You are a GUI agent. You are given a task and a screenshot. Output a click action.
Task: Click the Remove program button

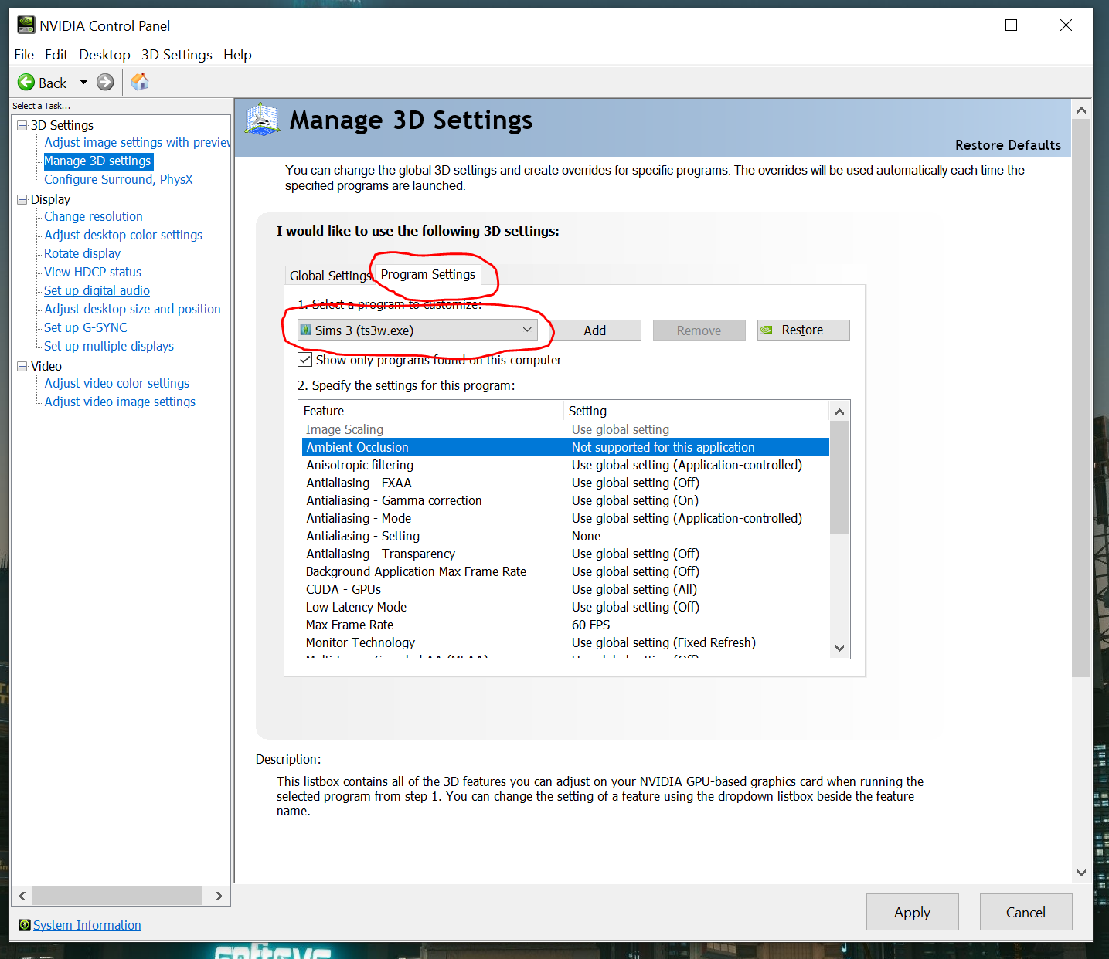coord(699,330)
